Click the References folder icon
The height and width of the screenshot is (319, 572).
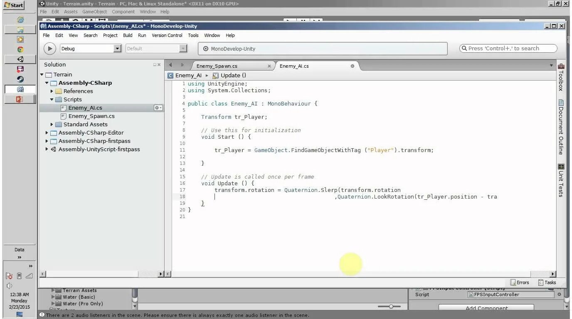tap(59, 91)
